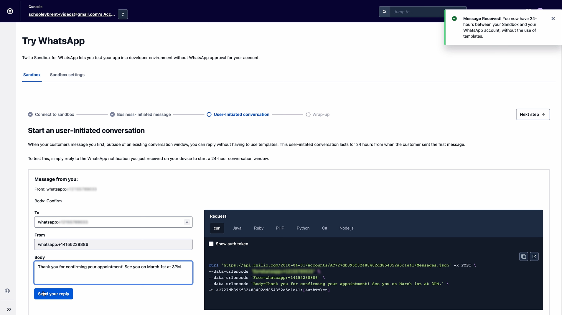Click the User-Initiated conversation circle icon
The height and width of the screenshot is (315, 562).
coord(209,114)
